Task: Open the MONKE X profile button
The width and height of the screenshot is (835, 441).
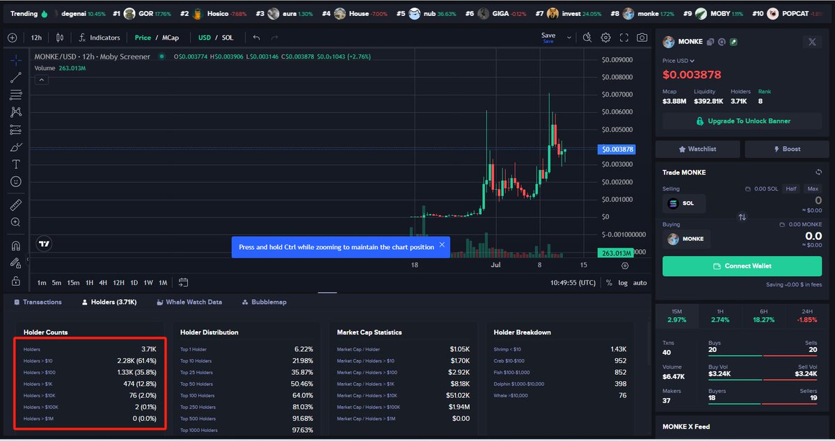Action: (x=811, y=42)
